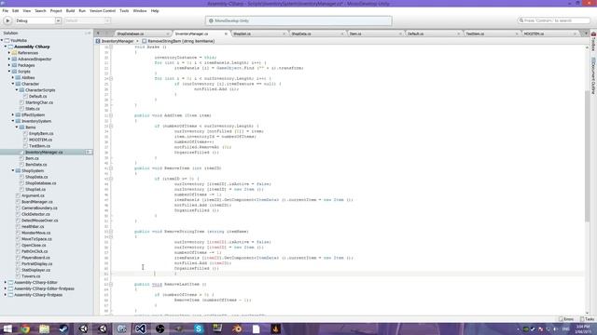Image resolution: width=597 pixels, height=335 pixels.
Task: Click the options button on the InventoryManager.cs row
Action: tap(89, 152)
